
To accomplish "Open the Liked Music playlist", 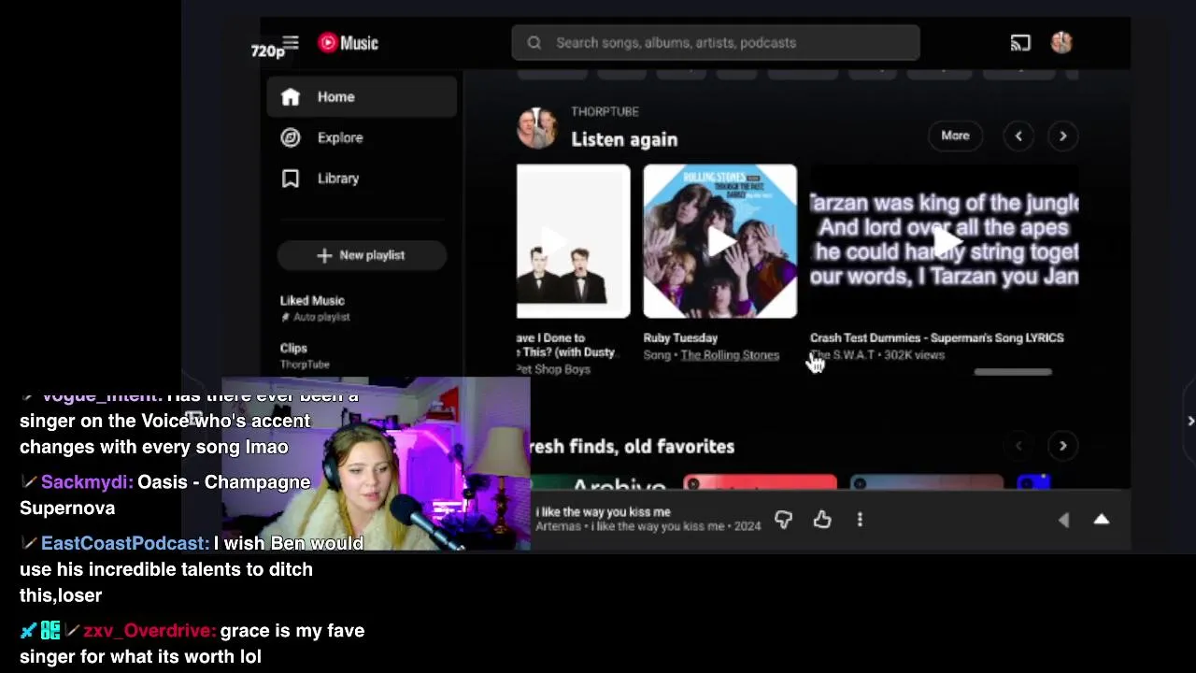I will pyautogui.click(x=314, y=308).
